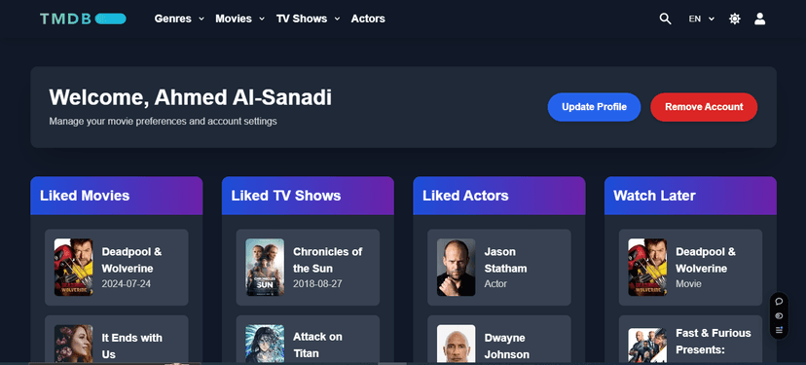Open the chat bubble icon in floating widget
The width and height of the screenshot is (806, 365).
click(779, 302)
